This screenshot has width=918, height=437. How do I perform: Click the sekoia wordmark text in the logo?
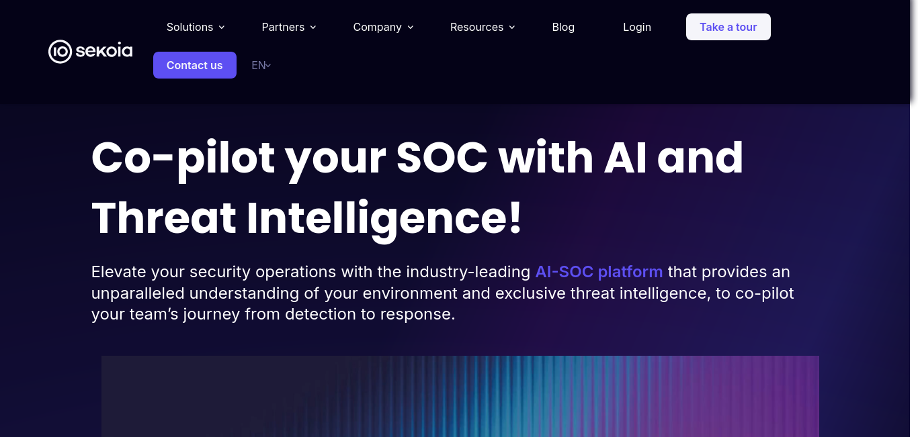pyautogui.click(x=103, y=51)
